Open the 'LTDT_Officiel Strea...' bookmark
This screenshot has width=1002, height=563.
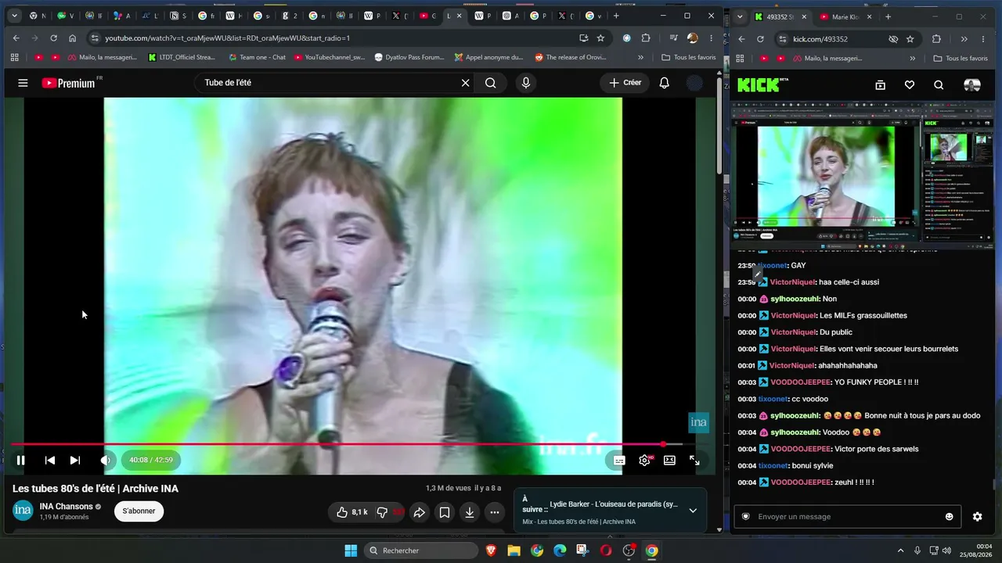point(181,57)
